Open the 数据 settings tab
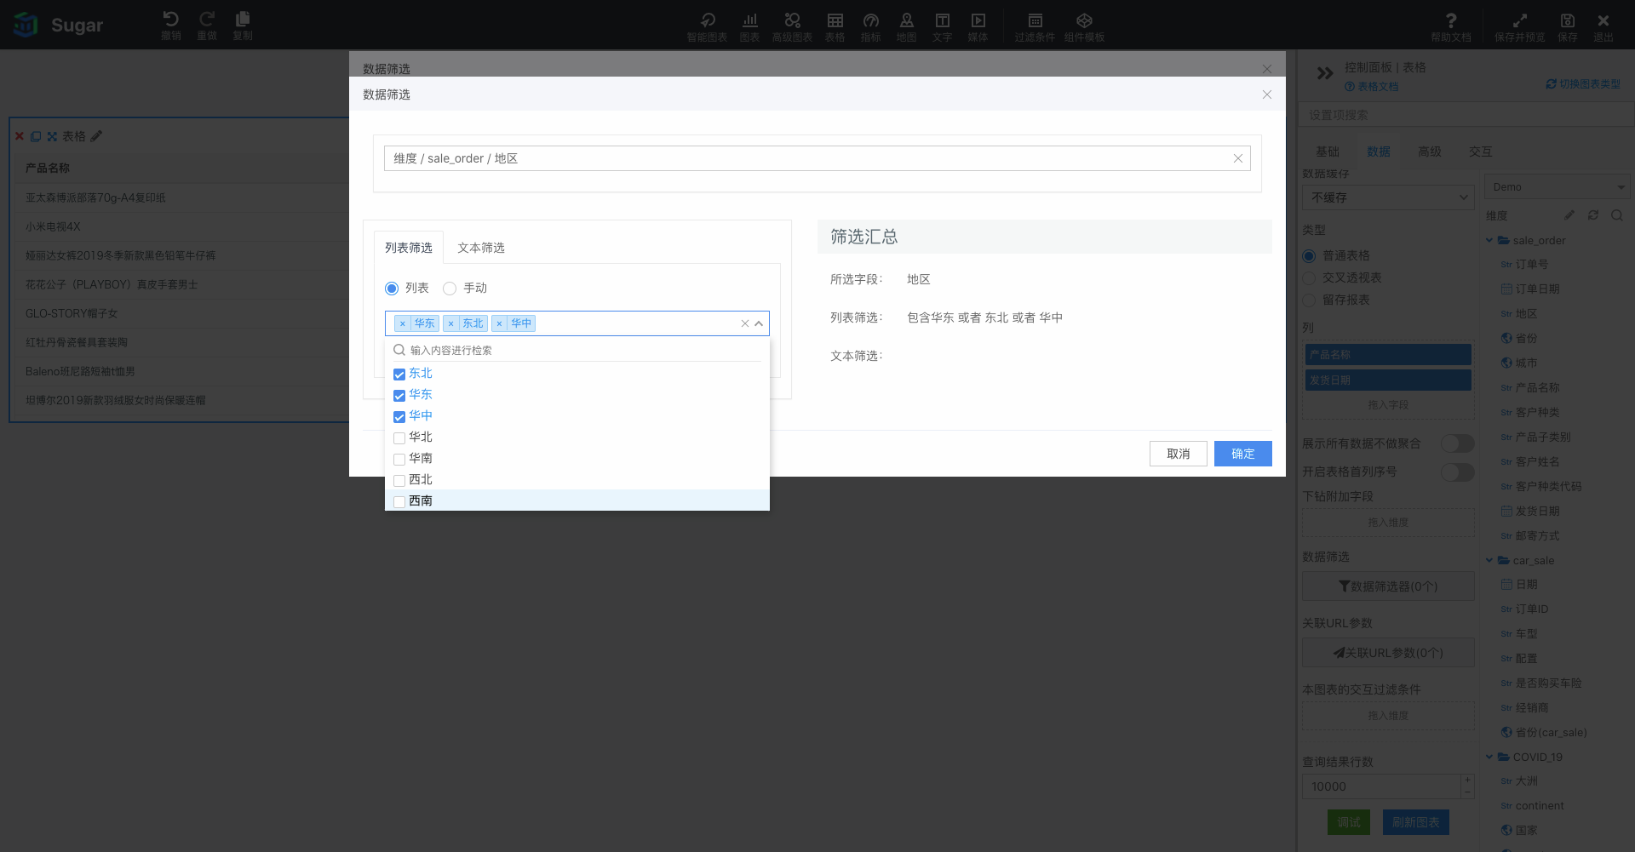The image size is (1635, 852). click(x=1379, y=152)
